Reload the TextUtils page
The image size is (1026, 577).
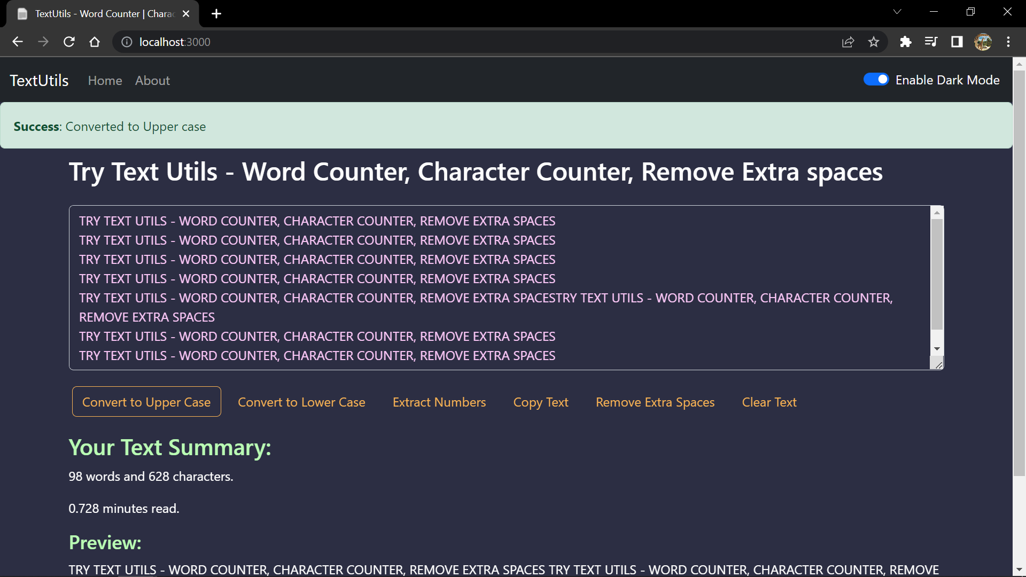(x=69, y=42)
